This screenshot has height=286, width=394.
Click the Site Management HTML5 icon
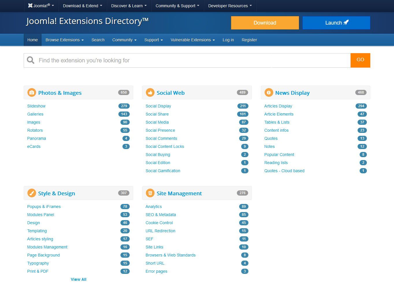(x=150, y=193)
